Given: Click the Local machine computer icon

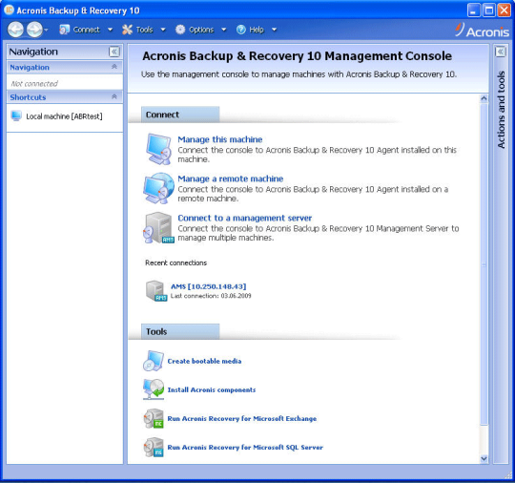Looking at the screenshot, I should [16, 116].
